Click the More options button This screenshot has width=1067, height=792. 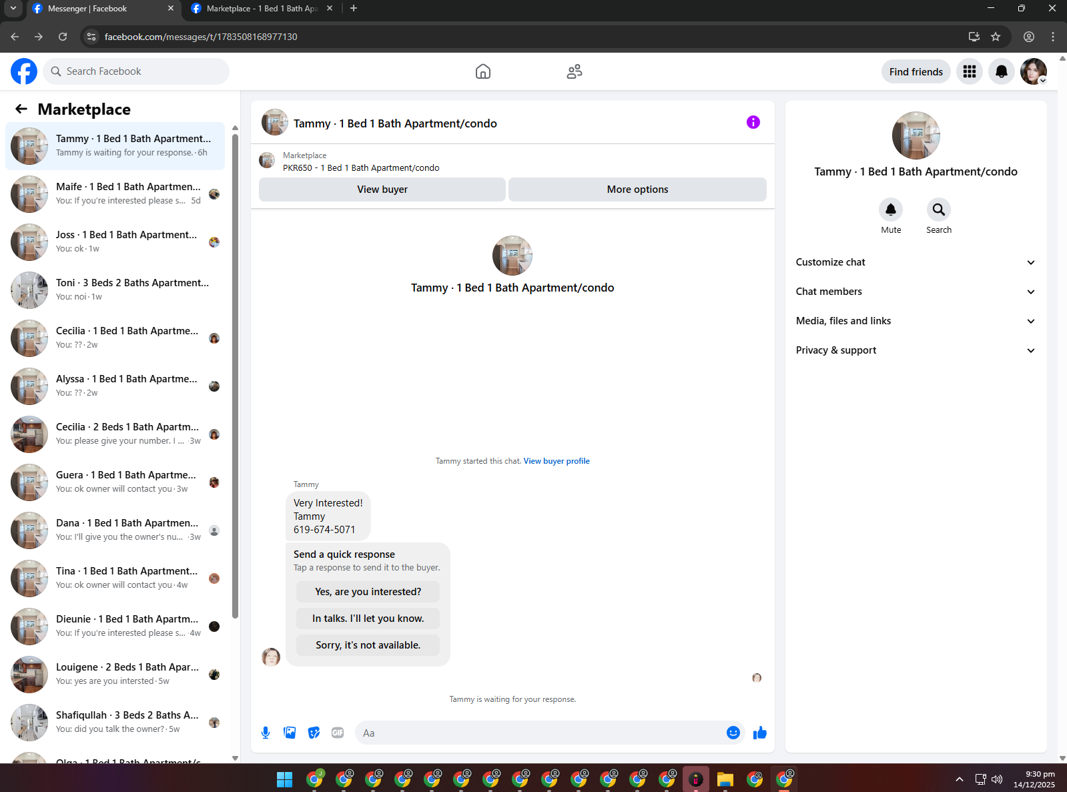coord(637,189)
